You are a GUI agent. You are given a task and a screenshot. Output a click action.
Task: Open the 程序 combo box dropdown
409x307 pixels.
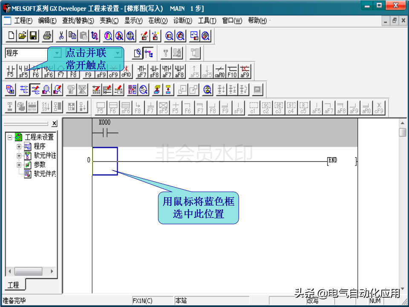pos(57,53)
